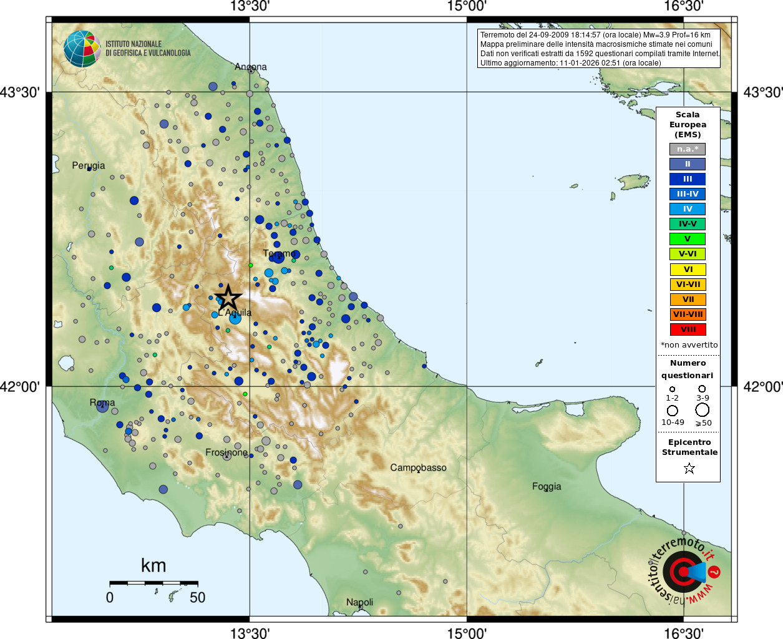The image size is (783, 639).
Task: Click the top 15°00' longitude label
Action: point(467,6)
